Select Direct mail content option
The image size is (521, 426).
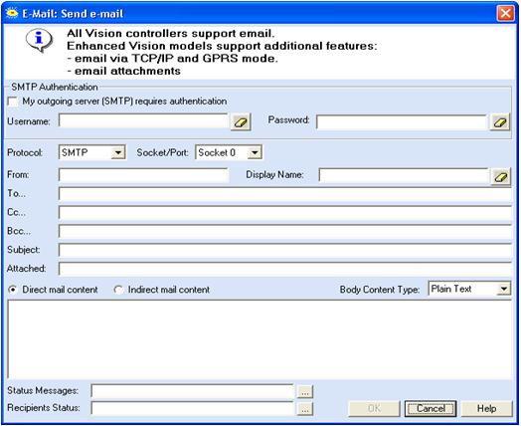(x=13, y=290)
